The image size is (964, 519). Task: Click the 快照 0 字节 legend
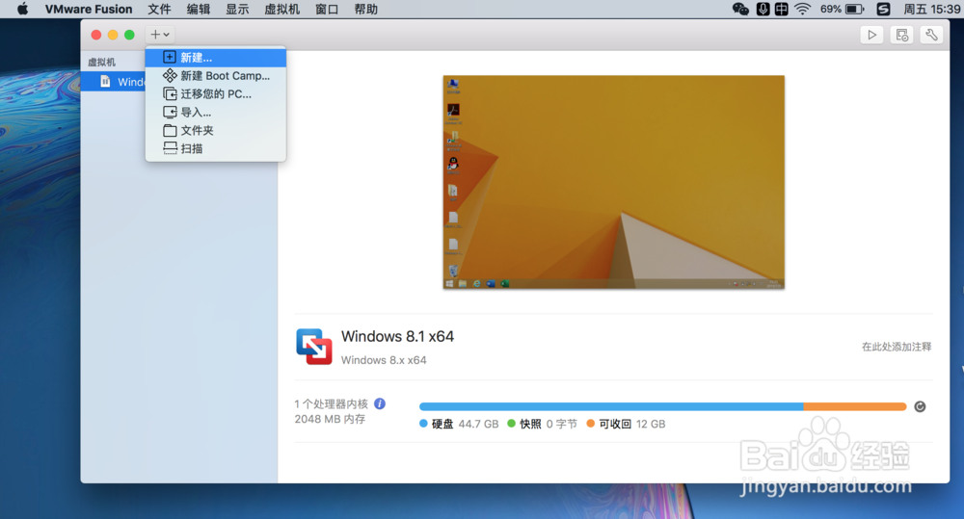coord(542,424)
